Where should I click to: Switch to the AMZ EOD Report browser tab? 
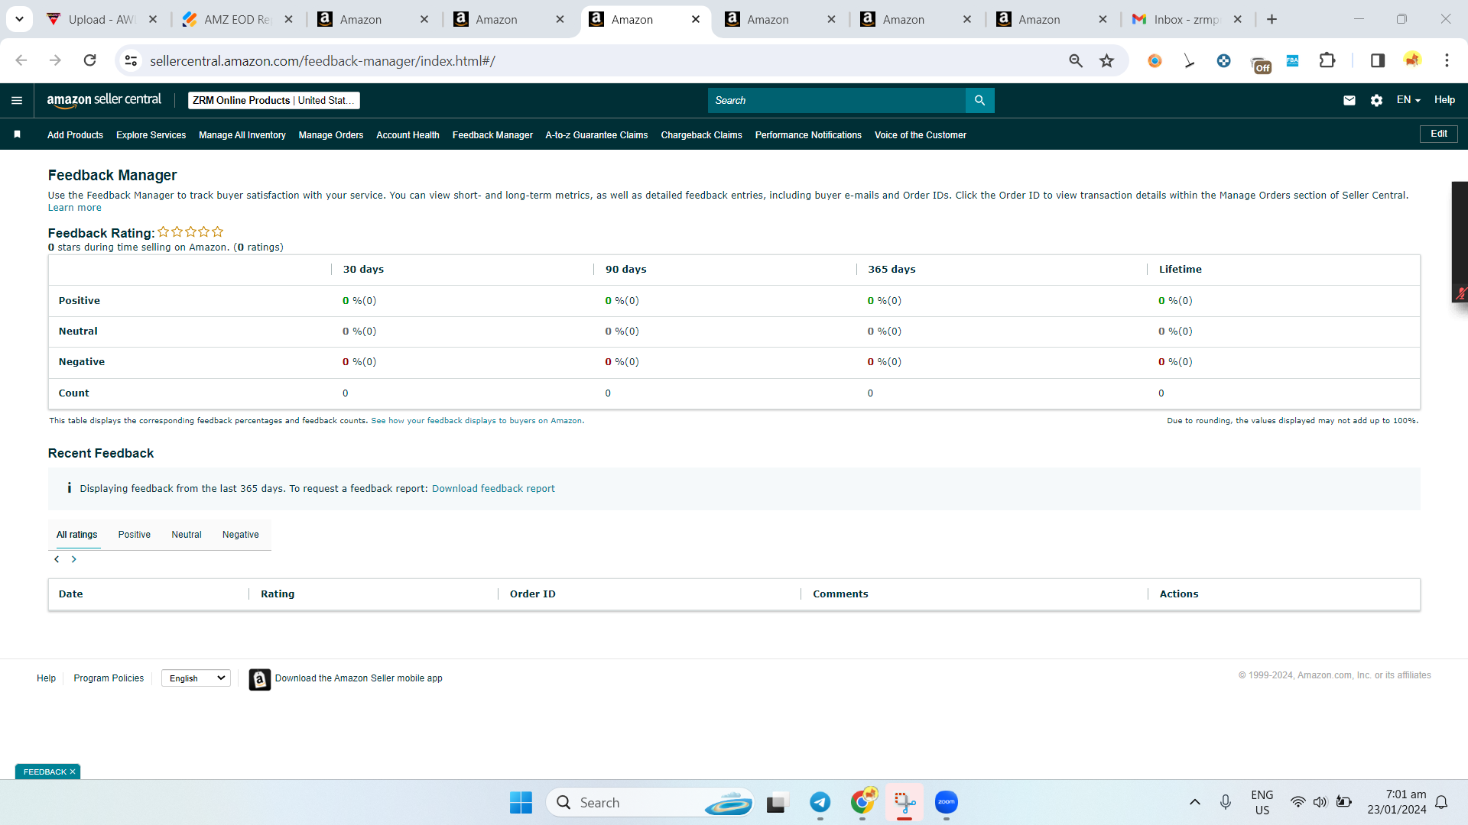click(238, 19)
